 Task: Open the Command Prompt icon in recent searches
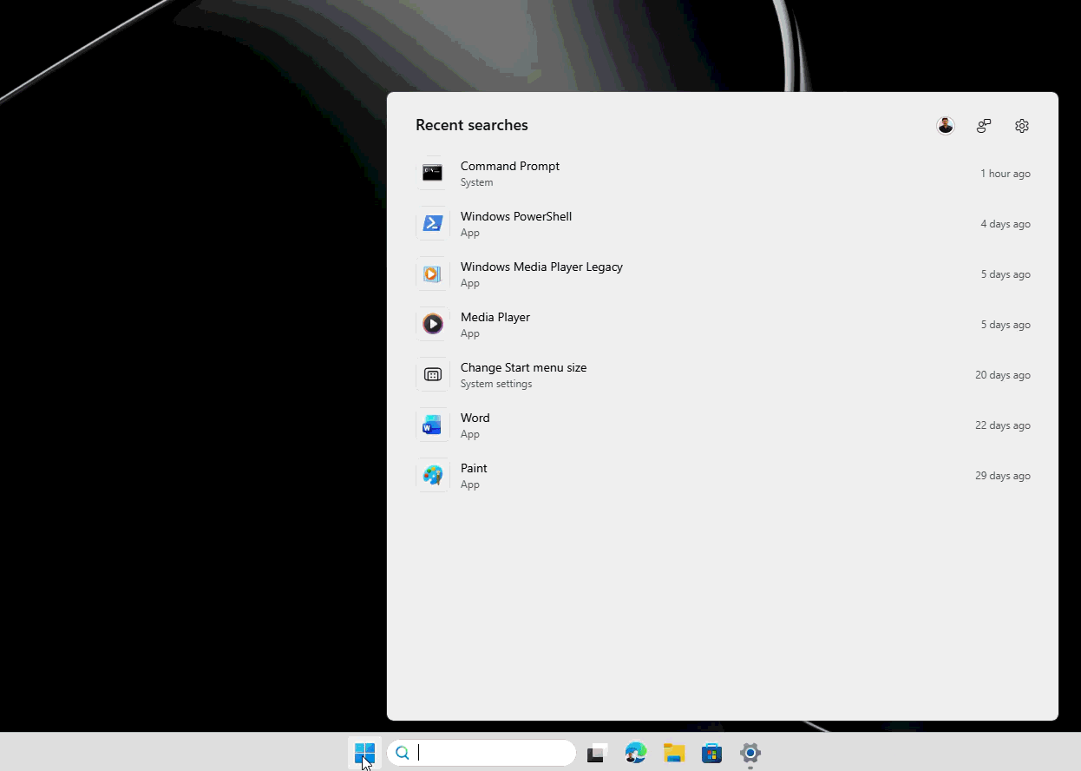[433, 173]
